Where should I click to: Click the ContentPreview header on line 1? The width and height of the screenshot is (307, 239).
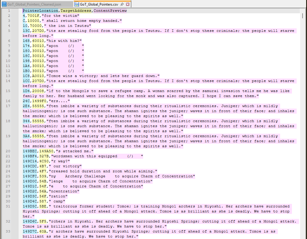tap(110, 11)
